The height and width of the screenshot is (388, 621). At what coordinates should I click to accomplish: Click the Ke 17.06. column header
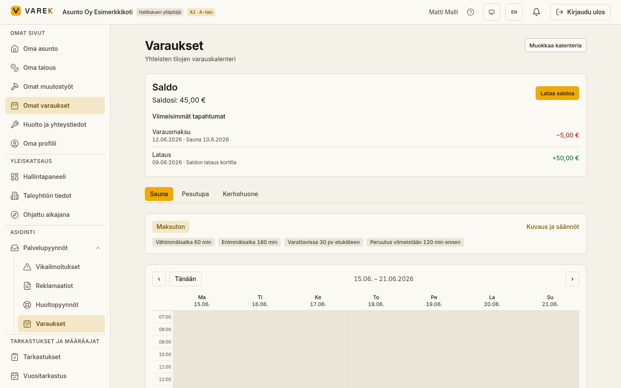[x=318, y=301]
